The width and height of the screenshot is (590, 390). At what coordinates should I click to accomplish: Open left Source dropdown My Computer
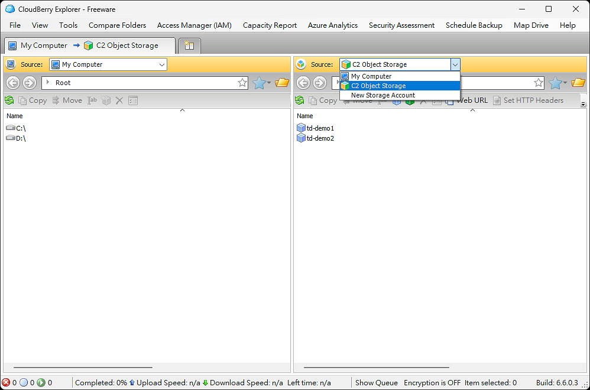point(108,64)
